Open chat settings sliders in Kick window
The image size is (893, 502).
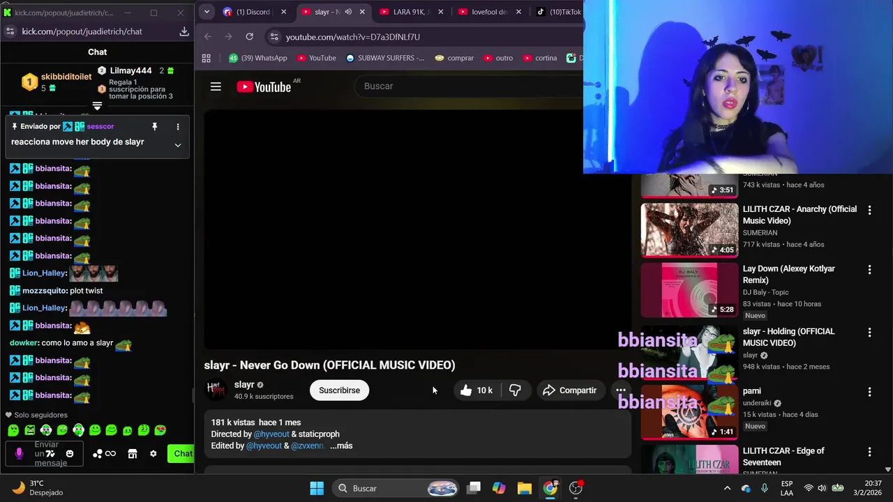click(10, 31)
